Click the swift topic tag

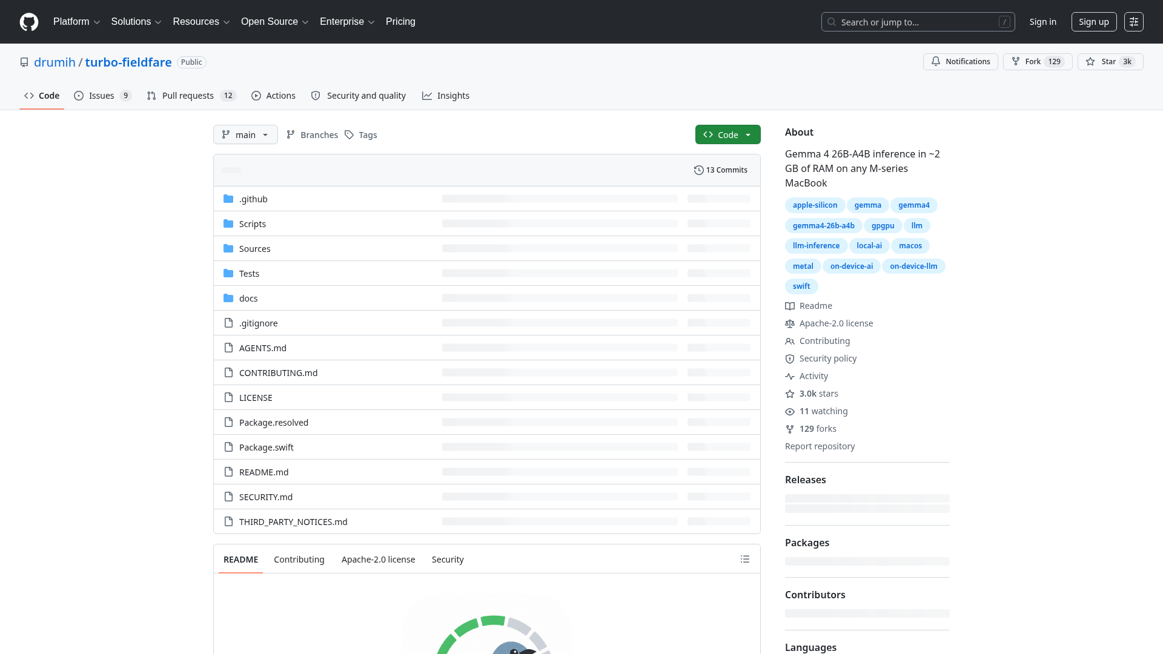tap(801, 286)
